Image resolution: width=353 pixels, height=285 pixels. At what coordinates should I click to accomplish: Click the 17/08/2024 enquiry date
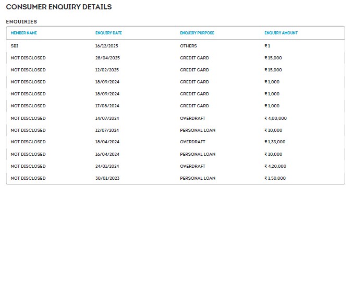pyautogui.click(x=107, y=106)
